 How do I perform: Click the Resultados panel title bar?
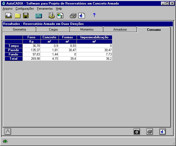click(x=88, y=24)
